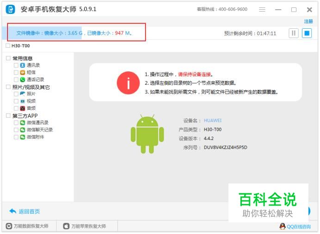Click the green Android robot image
Screen dimensions: 320x234
tap(148, 134)
